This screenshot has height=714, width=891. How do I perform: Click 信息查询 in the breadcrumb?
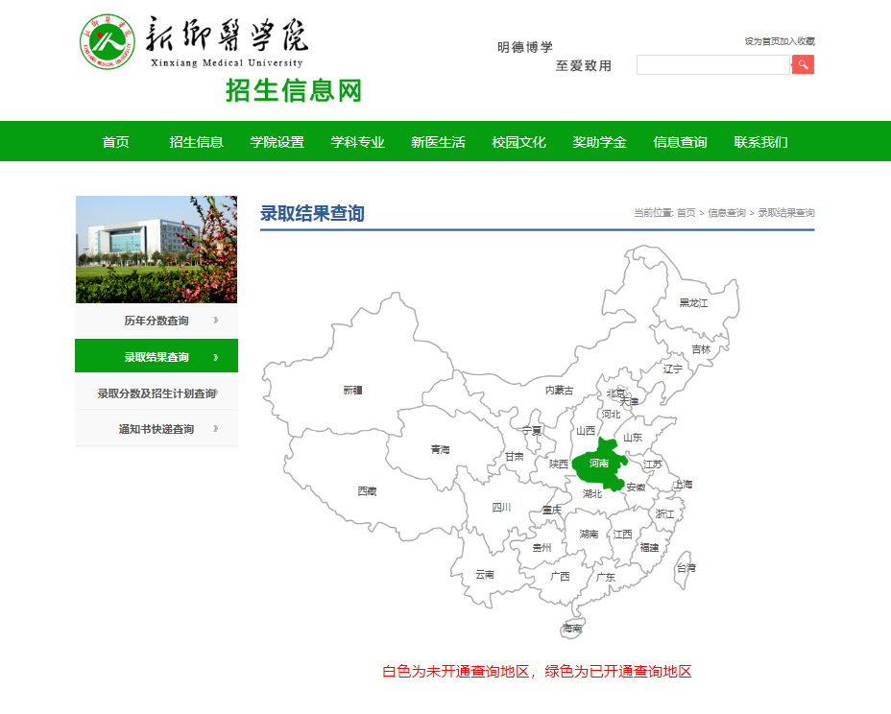[727, 212]
